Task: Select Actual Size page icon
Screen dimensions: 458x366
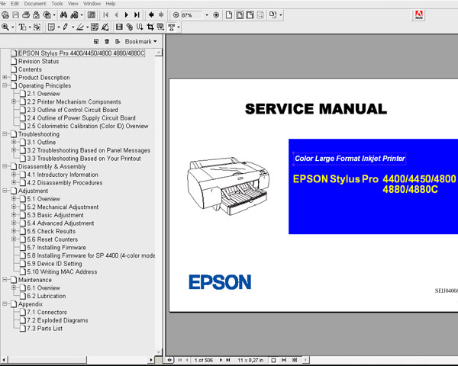Action: (x=229, y=15)
